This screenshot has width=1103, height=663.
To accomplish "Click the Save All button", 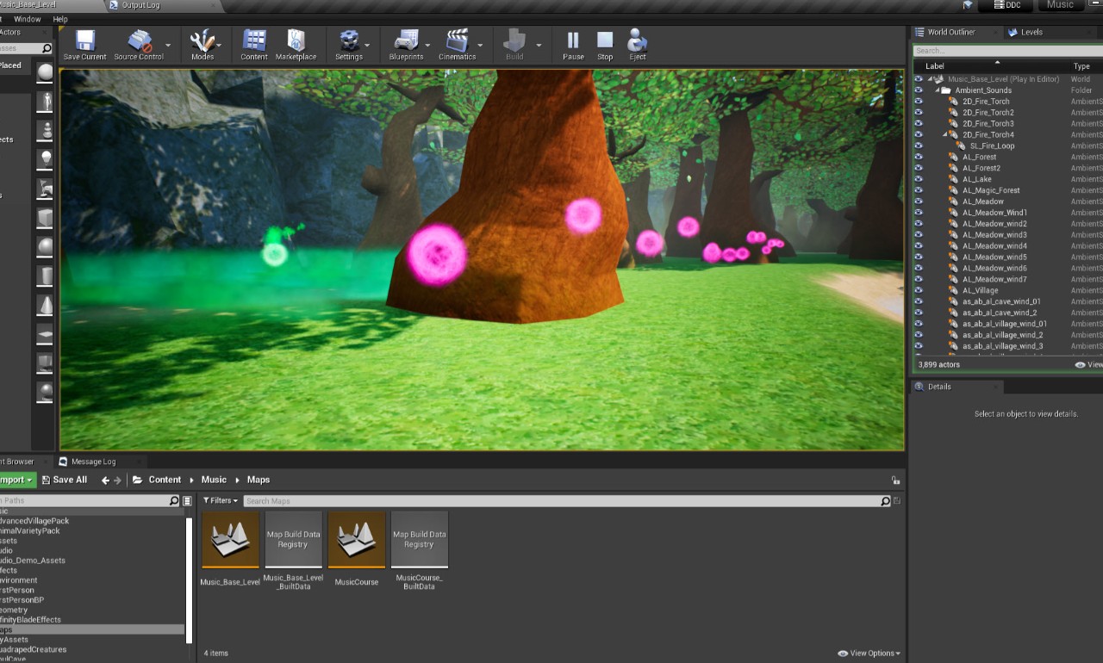I will [x=63, y=480].
